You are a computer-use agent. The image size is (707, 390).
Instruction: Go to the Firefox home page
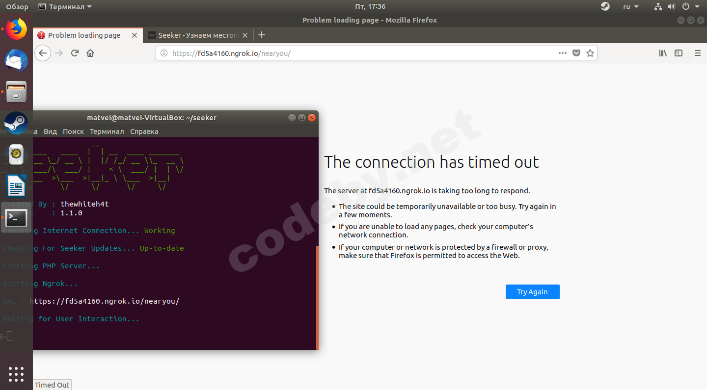90,53
